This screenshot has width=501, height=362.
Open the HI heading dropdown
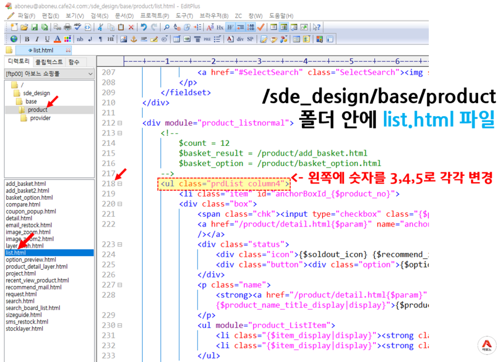pos(110,39)
